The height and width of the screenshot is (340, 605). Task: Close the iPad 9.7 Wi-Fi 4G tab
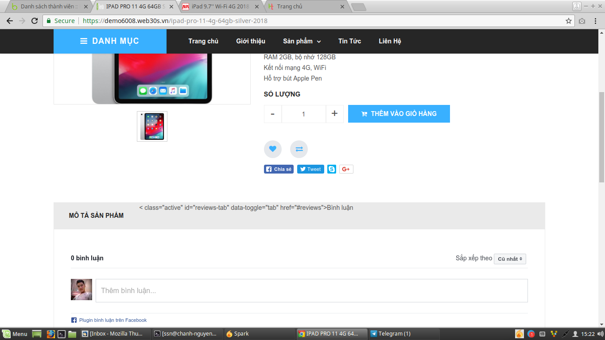tap(257, 7)
